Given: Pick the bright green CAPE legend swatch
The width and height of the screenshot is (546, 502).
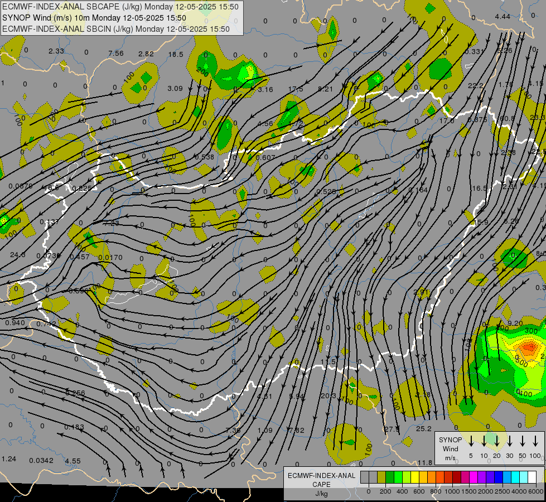Looking at the screenshot, I should click(398, 477).
